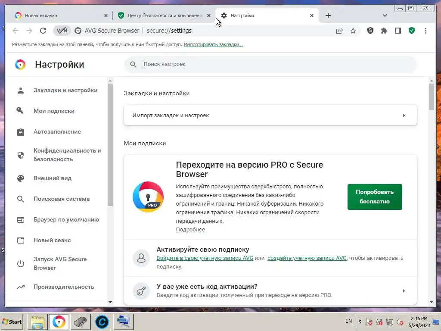441x331 pixels.
Task: Click the palette icon beside Внешний вид
Action: pyautogui.click(x=21, y=178)
